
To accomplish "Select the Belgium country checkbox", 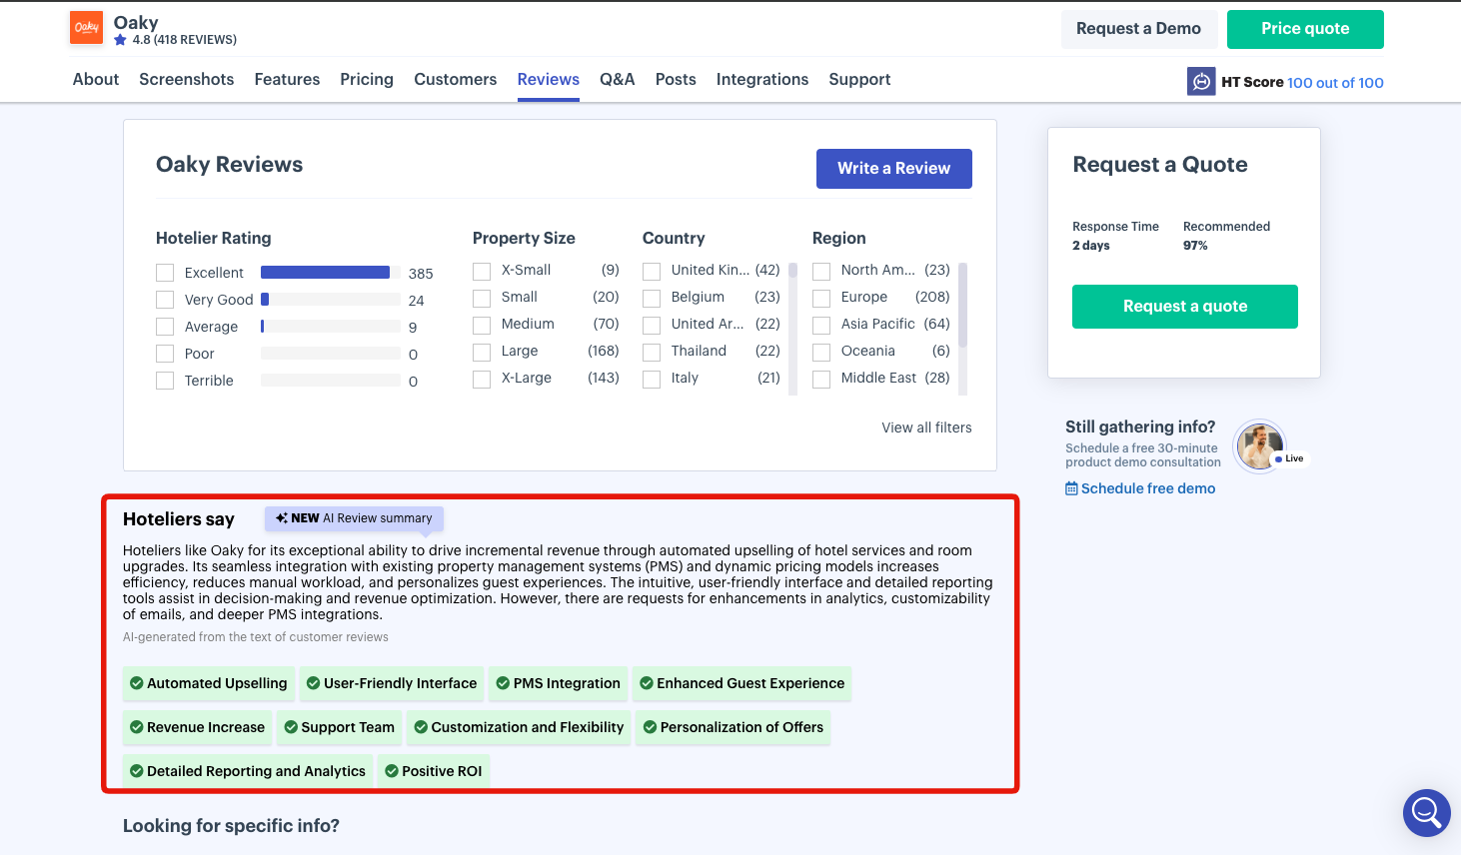I will [652, 298].
